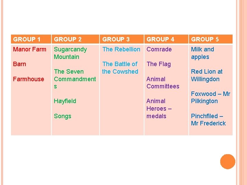
Task: Select the GROUP 3 header cell
Action: tap(122, 39)
